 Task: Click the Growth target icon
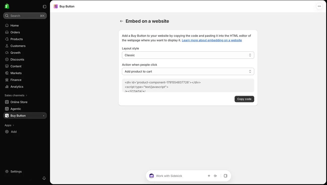[x=7, y=53]
